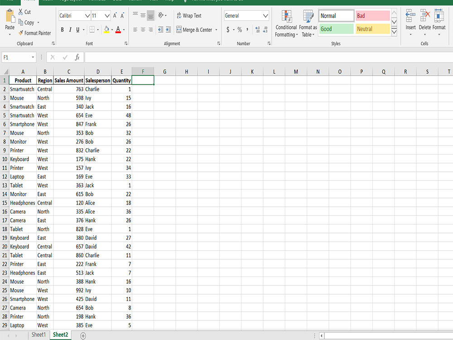
Task: Open the font size dropdown
Action: [x=107, y=15]
